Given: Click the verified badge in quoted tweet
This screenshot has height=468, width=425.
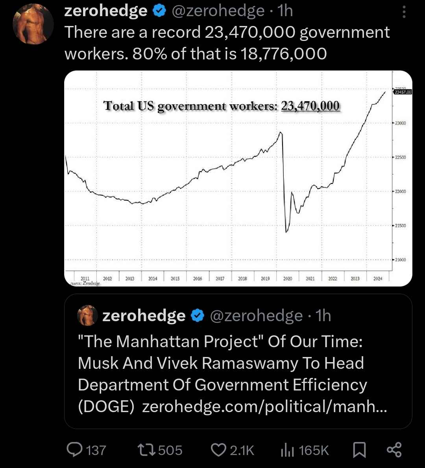Looking at the screenshot, I should 197,316.
